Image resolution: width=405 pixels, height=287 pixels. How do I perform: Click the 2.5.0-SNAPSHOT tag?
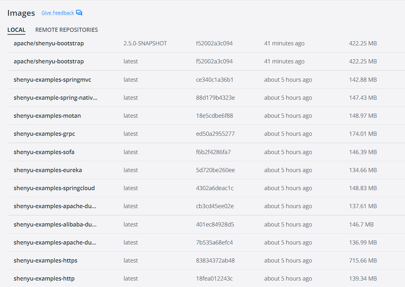(145, 43)
